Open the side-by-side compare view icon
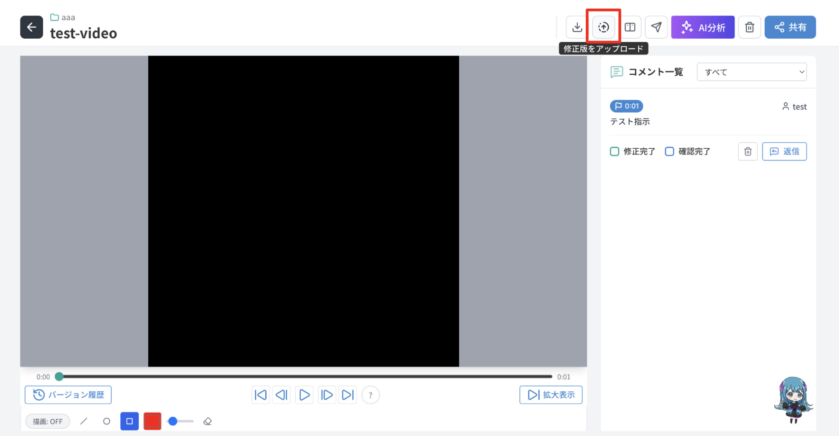839x436 pixels. coord(630,27)
